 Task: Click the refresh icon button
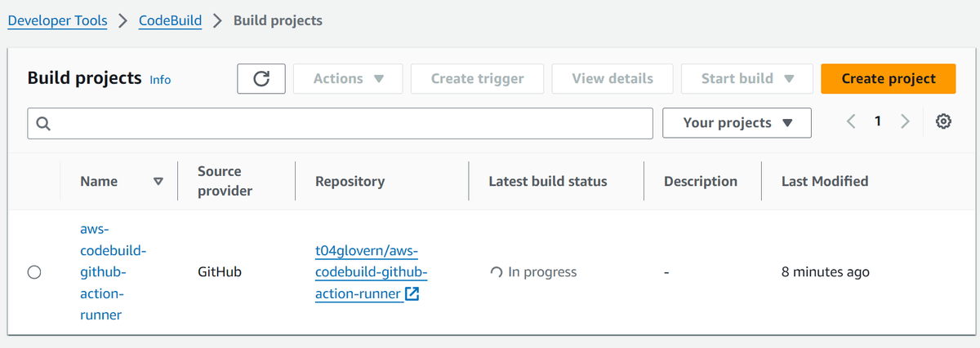261,78
